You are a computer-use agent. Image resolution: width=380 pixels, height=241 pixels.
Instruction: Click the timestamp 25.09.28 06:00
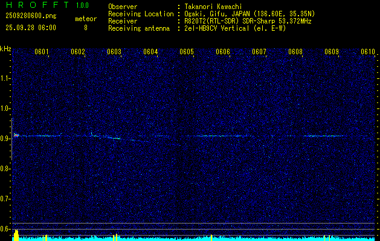click(x=31, y=28)
